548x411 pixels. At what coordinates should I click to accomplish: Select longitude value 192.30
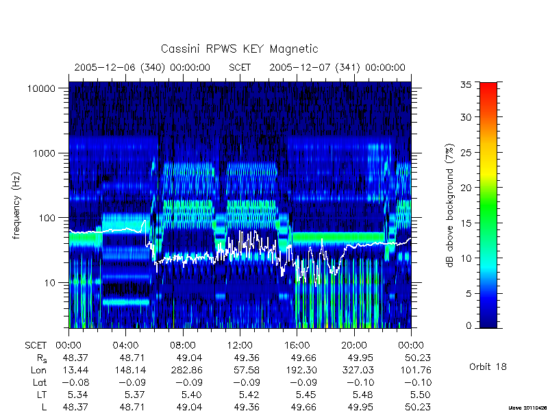point(301,370)
